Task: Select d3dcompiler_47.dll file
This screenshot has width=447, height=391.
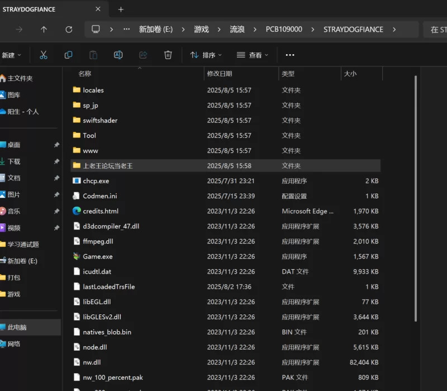Action: 225,226
